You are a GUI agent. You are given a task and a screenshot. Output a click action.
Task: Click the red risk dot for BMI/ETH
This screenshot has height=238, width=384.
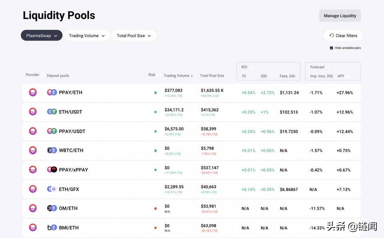(x=156, y=228)
